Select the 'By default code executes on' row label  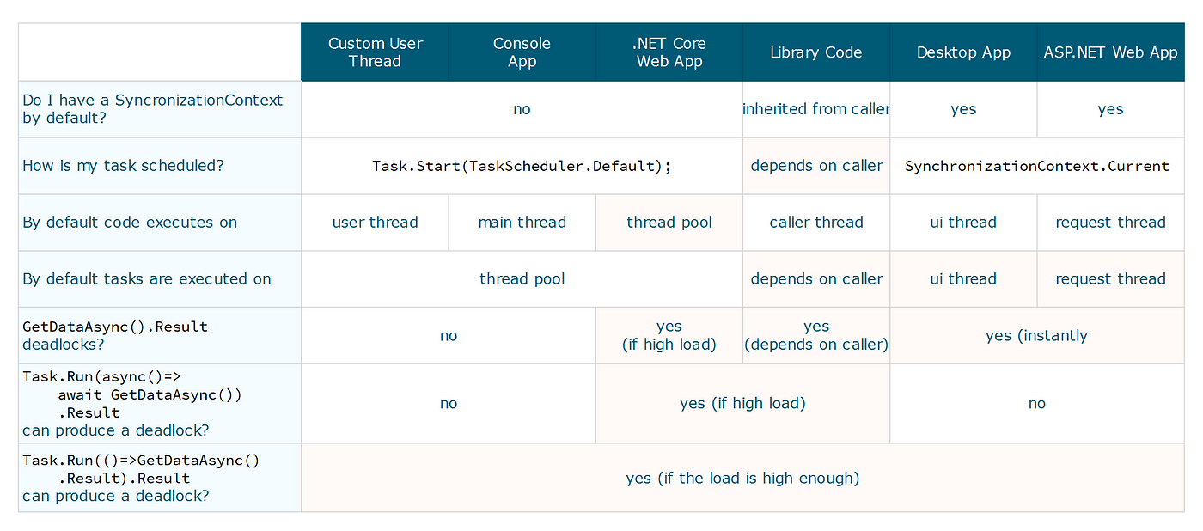(160, 223)
